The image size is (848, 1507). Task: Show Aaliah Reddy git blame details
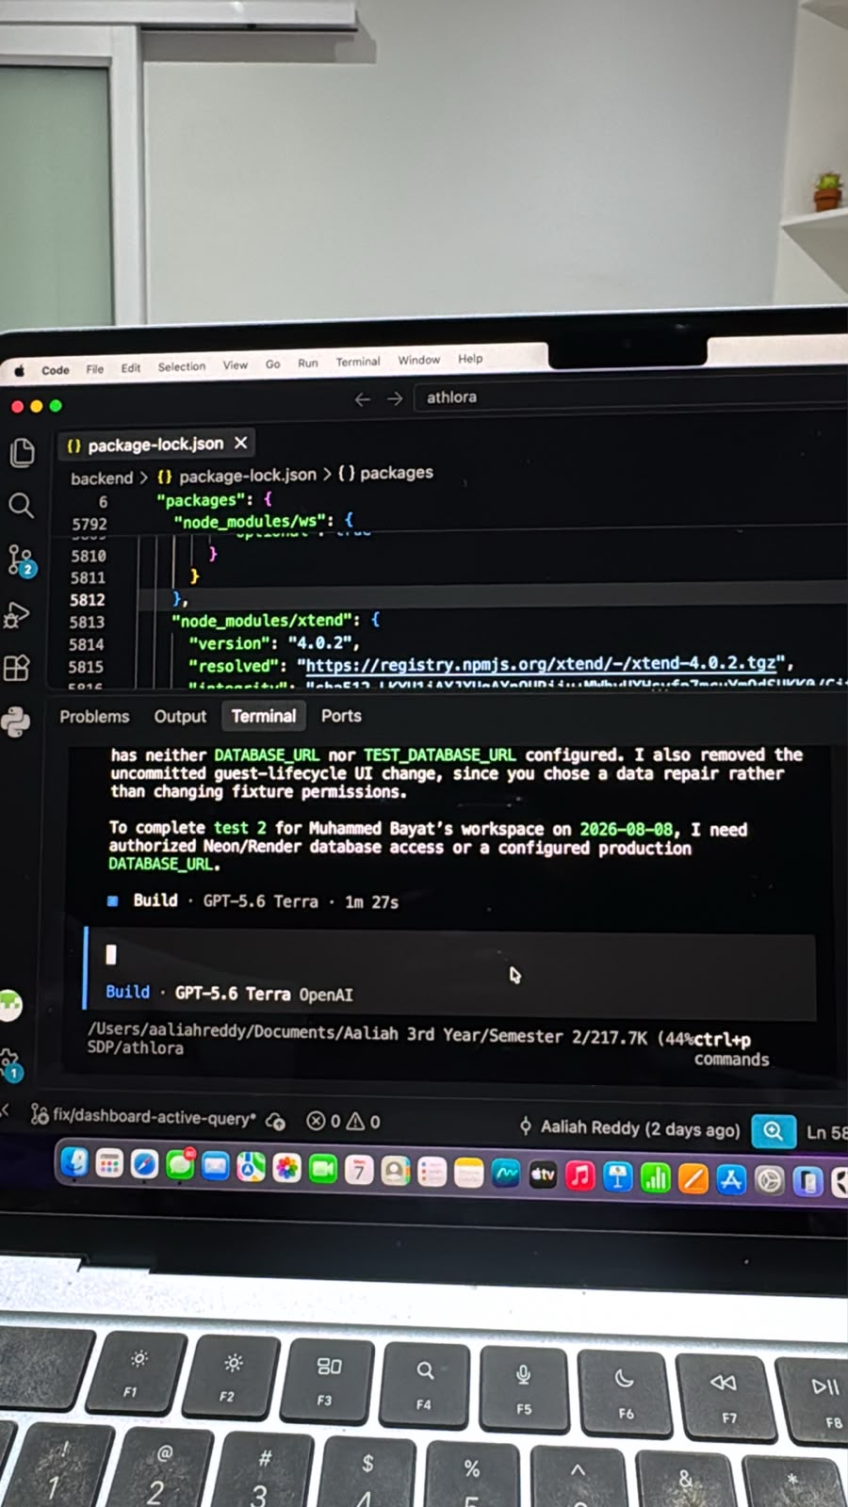(629, 1127)
